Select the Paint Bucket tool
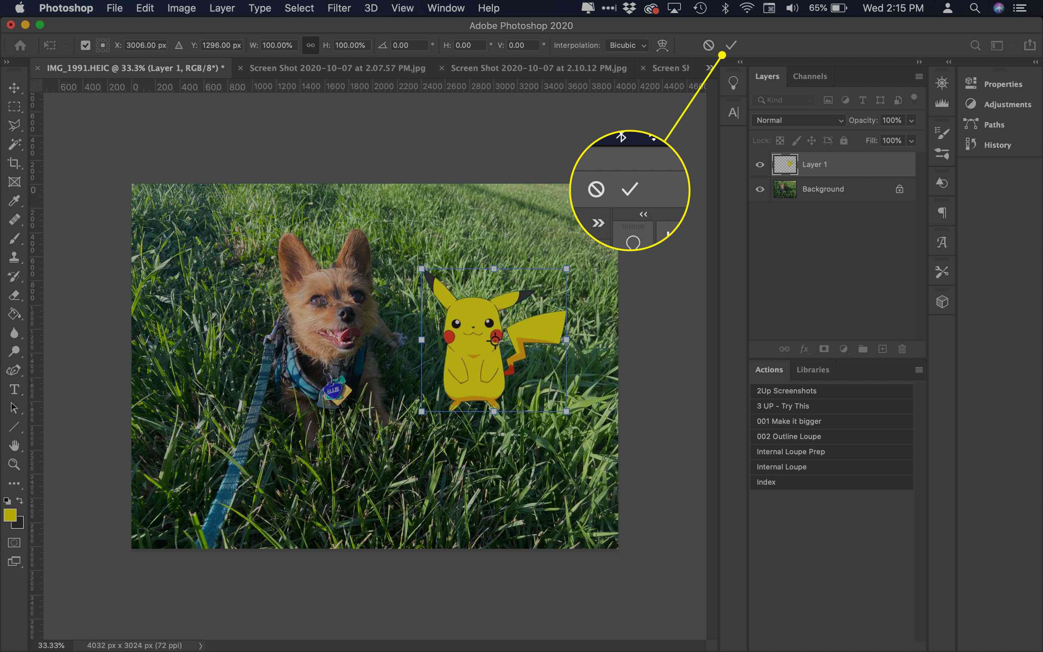This screenshot has width=1043, height=652. click(x=14, y=314)
